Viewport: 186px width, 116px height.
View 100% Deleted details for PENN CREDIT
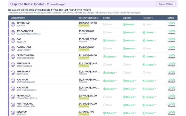[x=172, y=97]
